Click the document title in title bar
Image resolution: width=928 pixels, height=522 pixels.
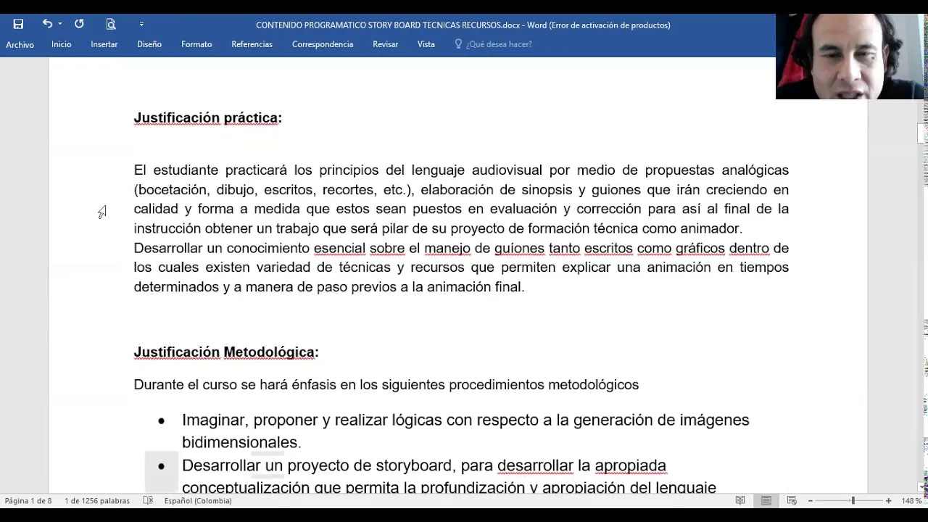[x=463, y=25]
